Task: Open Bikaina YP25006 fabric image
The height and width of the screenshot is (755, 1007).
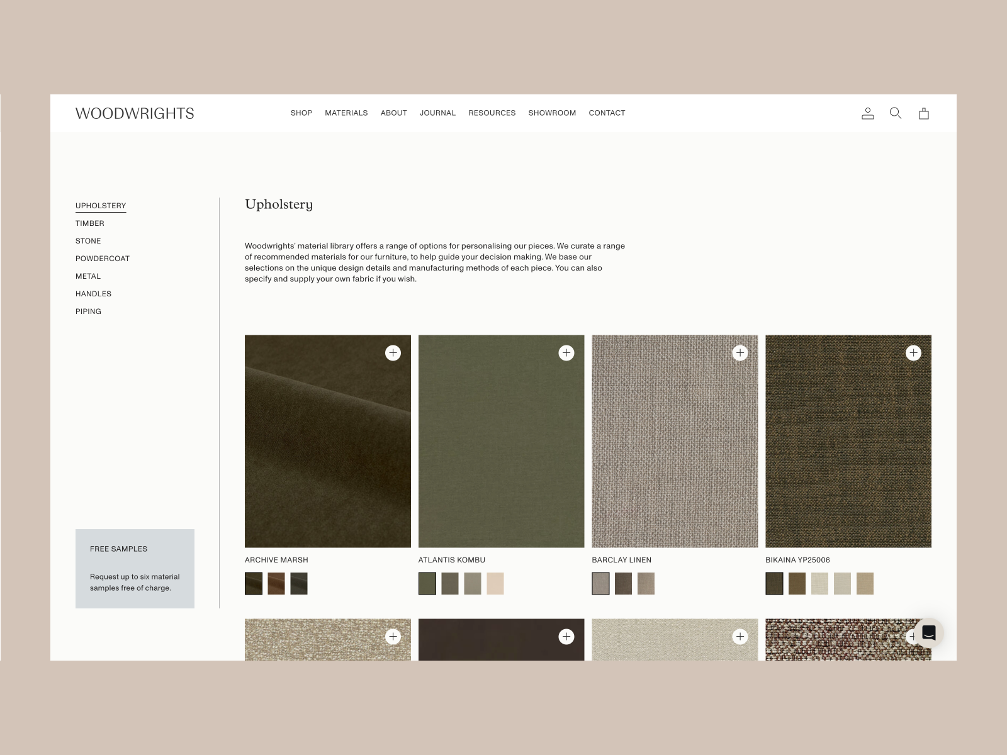Action: pos(848,441)
